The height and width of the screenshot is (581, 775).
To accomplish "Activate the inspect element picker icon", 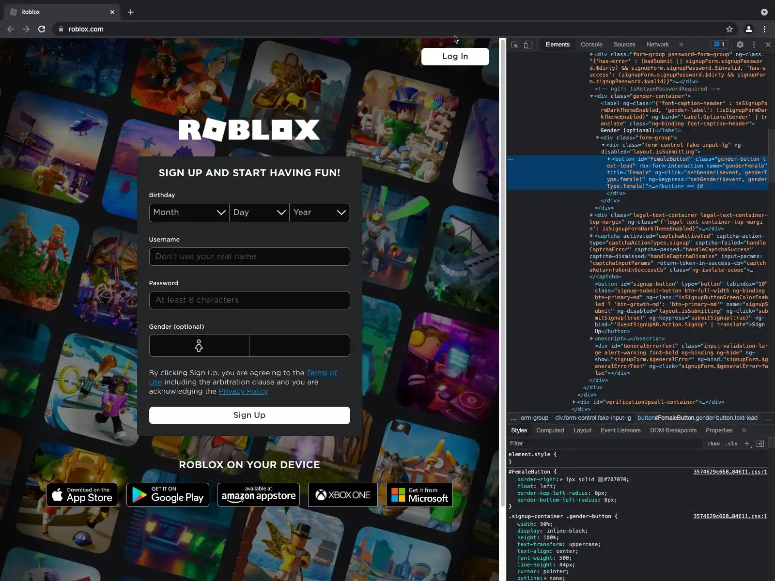I will coord(514,45).
